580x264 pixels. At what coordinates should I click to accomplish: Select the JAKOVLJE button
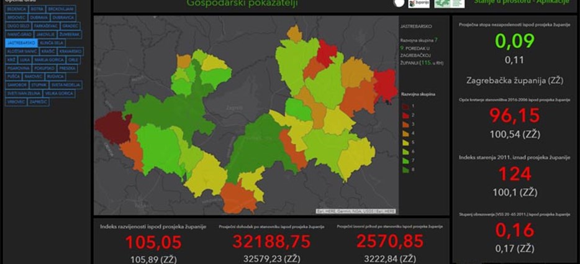pos(45,34)
